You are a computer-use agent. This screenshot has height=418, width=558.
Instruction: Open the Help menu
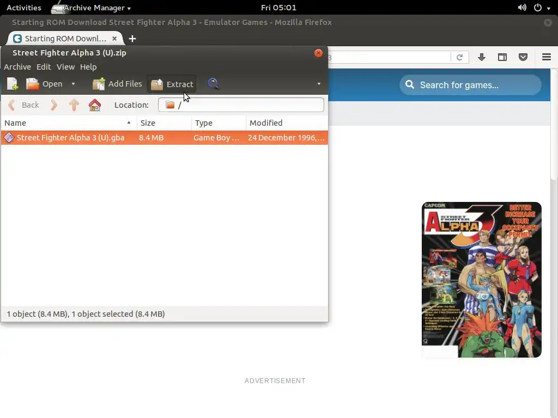(88, 67)
